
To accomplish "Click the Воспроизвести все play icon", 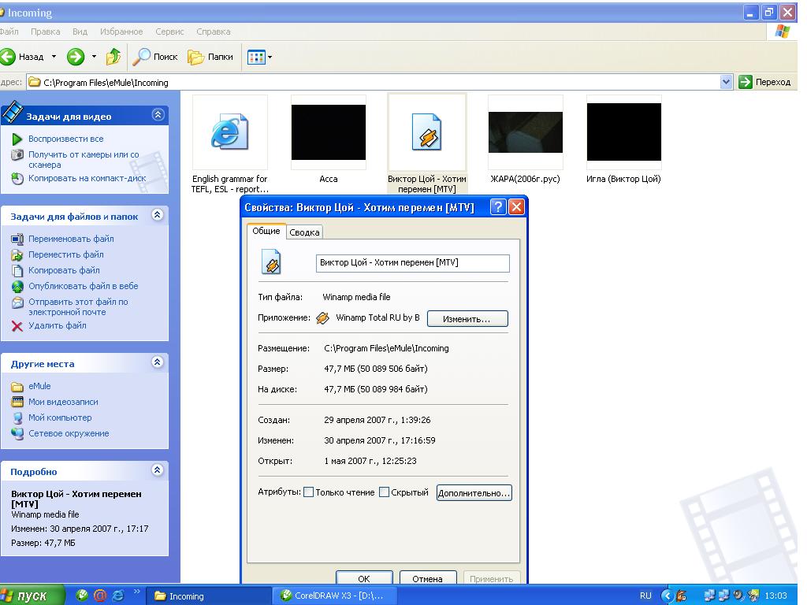I will [17, 139].
